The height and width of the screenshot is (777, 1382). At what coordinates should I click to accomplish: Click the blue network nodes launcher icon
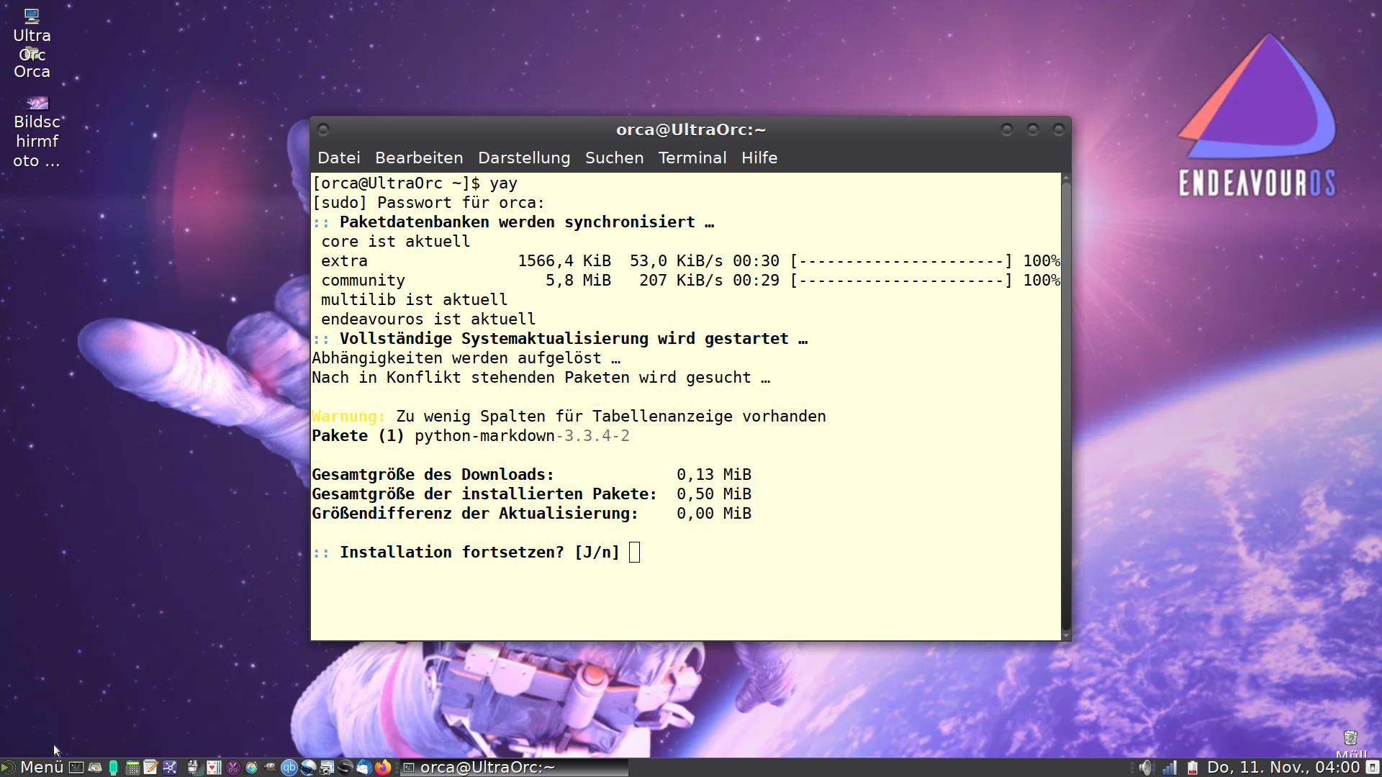pos(170,768)
